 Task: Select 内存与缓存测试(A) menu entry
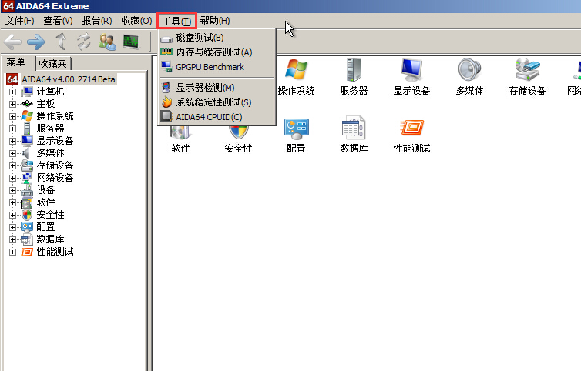click(x=217, y=52)
